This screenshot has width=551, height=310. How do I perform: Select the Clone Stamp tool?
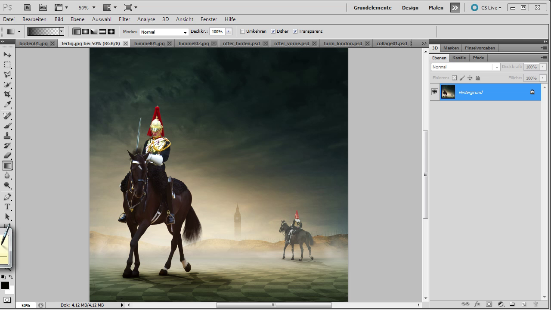[x=7, y=136]
